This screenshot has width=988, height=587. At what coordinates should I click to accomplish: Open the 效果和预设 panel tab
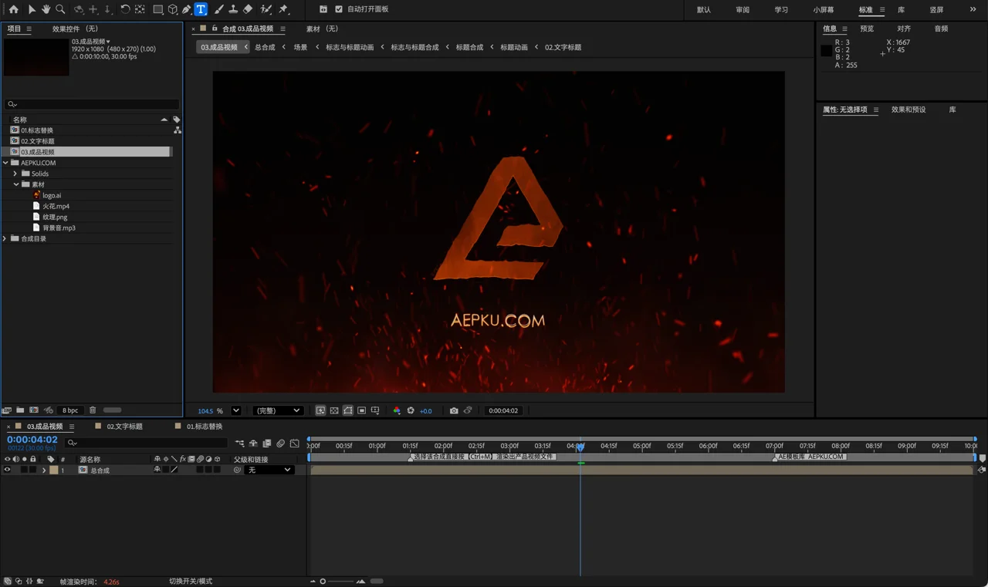click(x=908, y=110)
